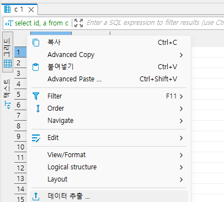Expand the Edit submenu arrow
The height and width of the screenshot is (202, 224).
[182, 138]
